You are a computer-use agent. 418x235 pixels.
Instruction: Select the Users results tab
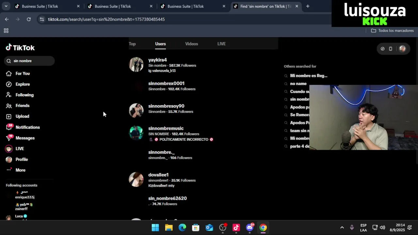click(160, 44)
